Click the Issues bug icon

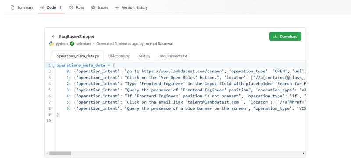(x=93, y=7)
